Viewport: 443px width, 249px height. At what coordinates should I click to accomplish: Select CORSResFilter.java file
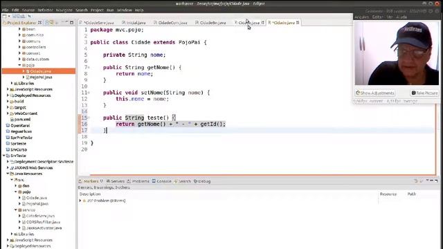click(41, 222)
